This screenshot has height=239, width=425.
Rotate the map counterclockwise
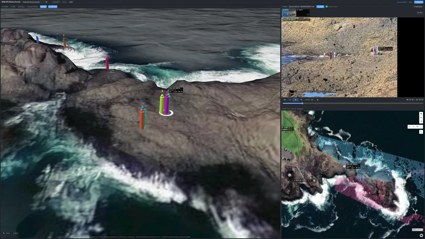tap(410, 127)
